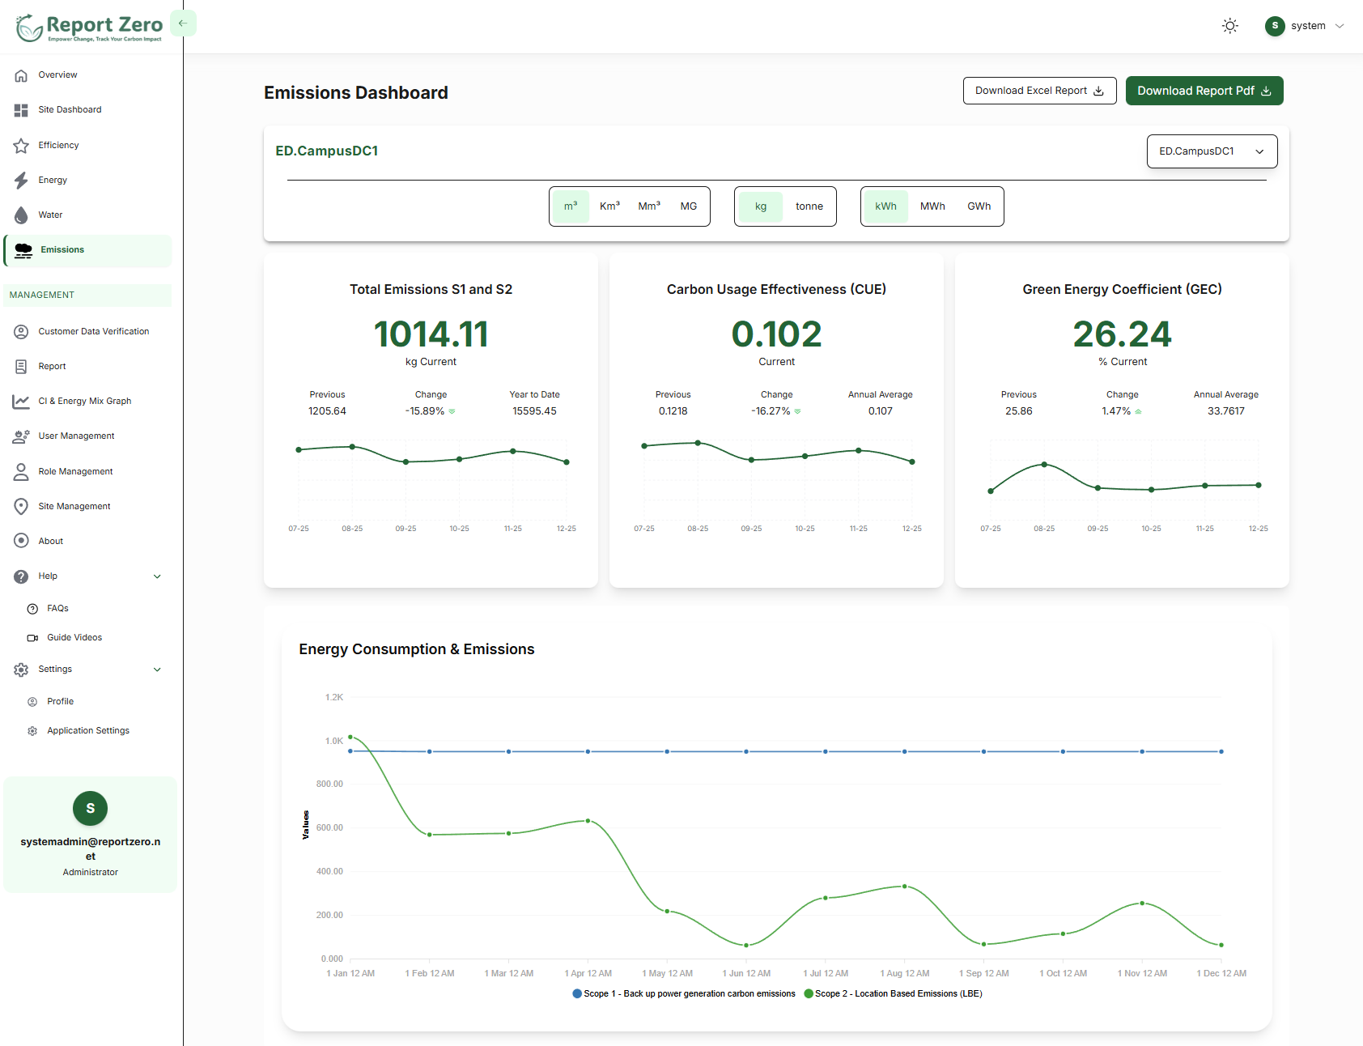Switch volume unit to Mm³
The width and height of the screenshot is (1363, 1046).
649,206
